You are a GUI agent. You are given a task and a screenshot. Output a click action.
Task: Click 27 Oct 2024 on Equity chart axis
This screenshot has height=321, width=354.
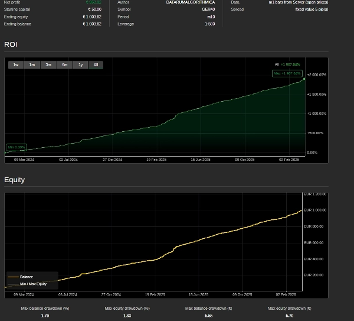tap(111, 294)
